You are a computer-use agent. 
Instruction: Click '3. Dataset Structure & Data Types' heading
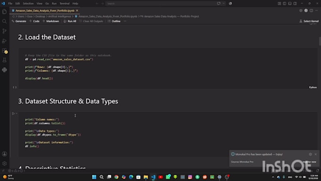coord(68,101)
